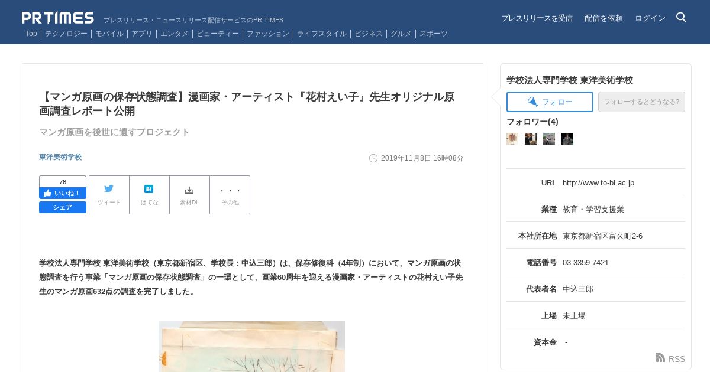Open エンタメ category
710x372 pixels.
(x=175, y=34)
